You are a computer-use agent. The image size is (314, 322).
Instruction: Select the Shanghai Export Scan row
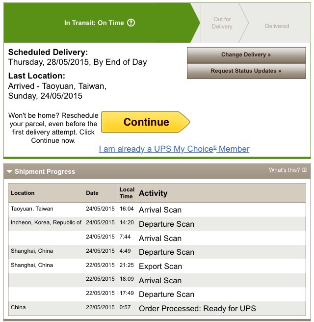157,266
